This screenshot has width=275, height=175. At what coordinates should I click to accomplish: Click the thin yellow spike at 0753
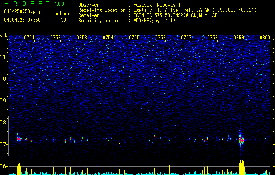pos(87,168)
